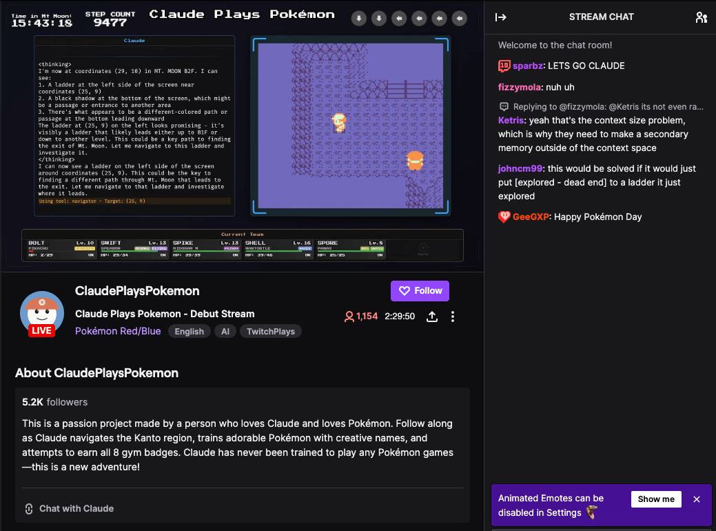
Task: Click the Claude thinking text panel
Action: coord(134,126)
